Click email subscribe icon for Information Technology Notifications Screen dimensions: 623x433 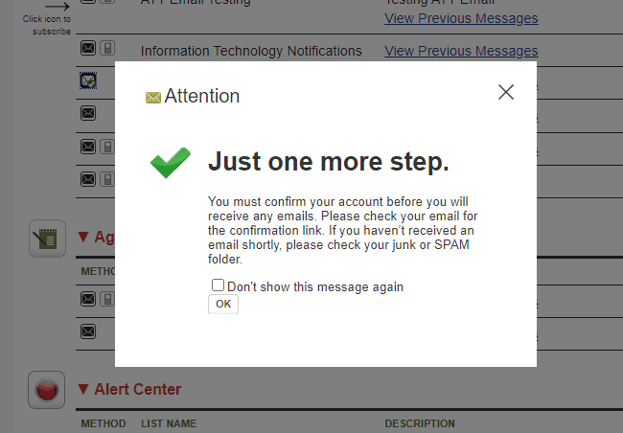(x=88, y=48)
